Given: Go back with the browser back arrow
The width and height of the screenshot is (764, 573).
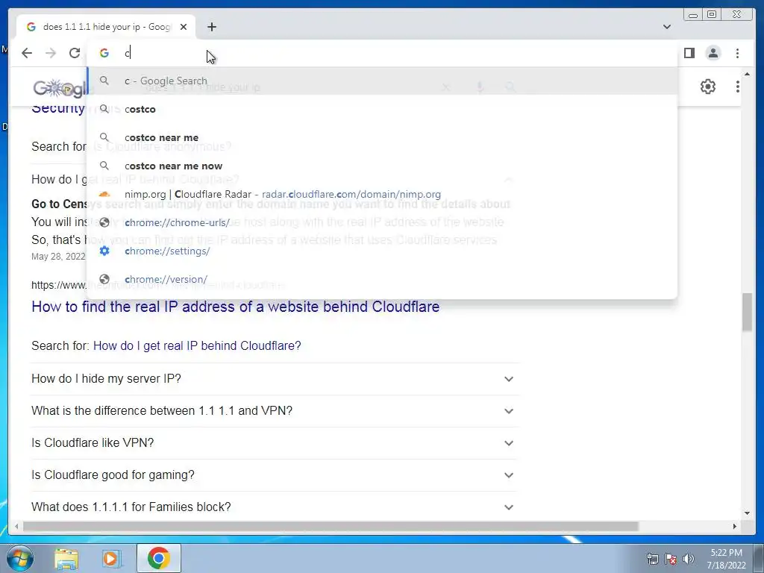Looking at the screenshot, I should [27, 53].
